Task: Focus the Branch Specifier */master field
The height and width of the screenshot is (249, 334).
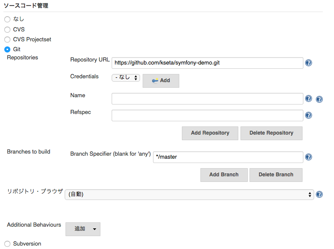Action: click(x=228, y=157)
